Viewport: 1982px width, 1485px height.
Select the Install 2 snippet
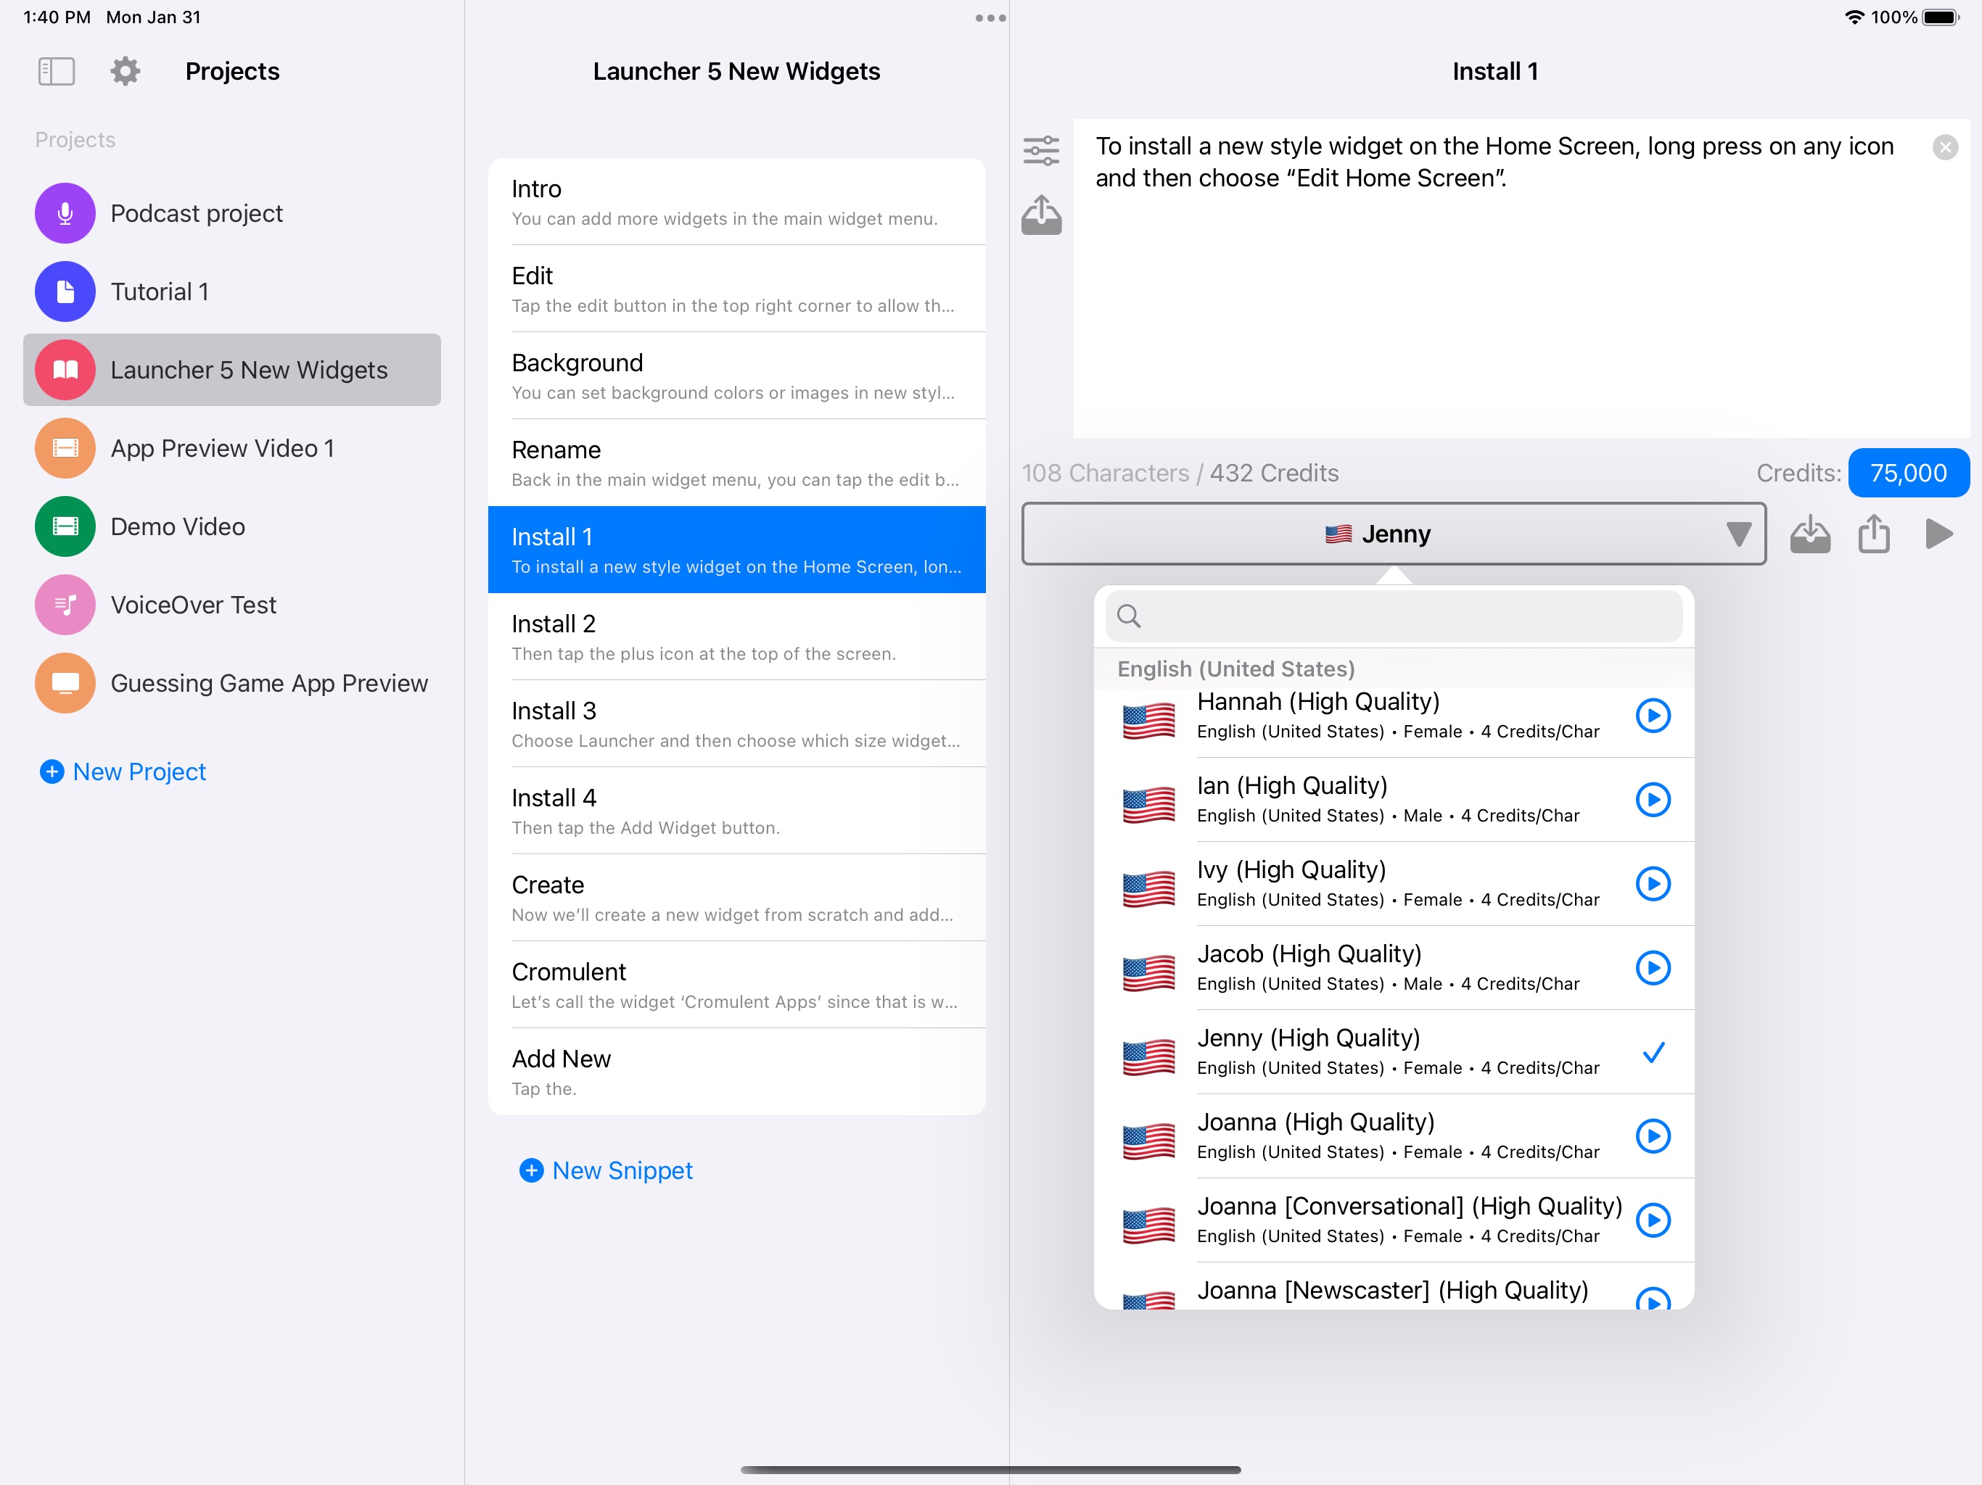736,636
